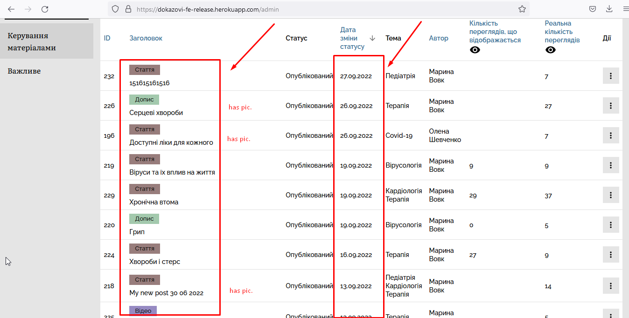
Task: Click the Тема column header
Action: 393,38
